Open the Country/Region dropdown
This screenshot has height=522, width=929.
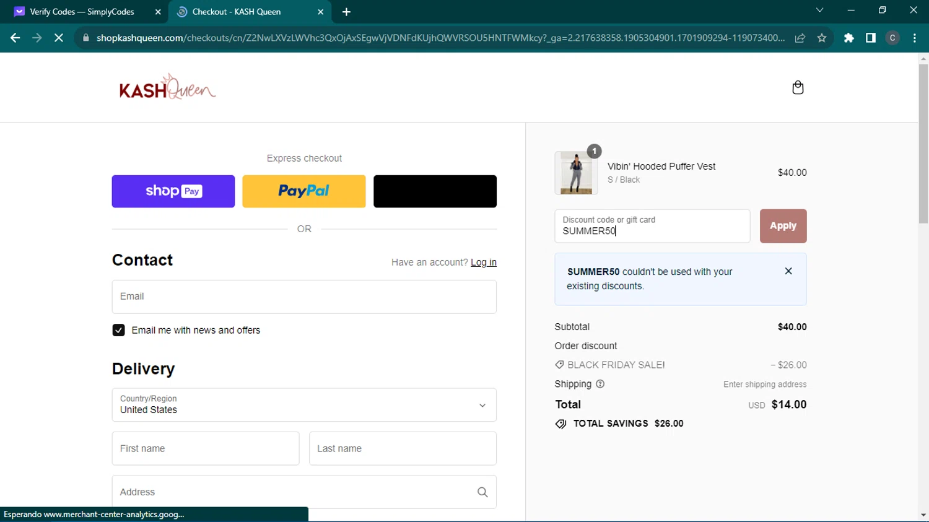pos(304,405)
